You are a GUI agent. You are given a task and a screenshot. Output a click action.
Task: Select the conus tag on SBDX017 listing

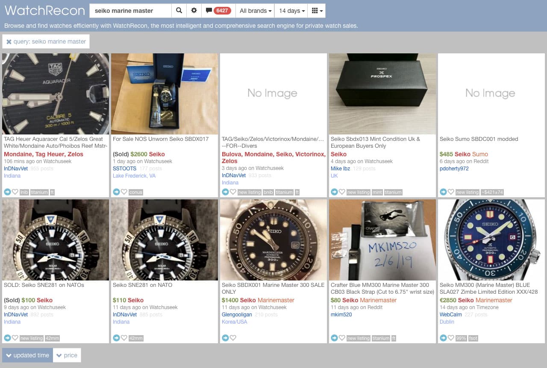[136, 193]
